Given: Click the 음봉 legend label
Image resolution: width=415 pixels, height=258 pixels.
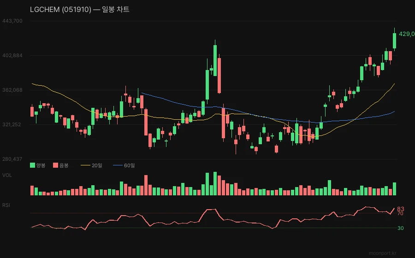Looking at the screenshot, I should click(64, 165).
